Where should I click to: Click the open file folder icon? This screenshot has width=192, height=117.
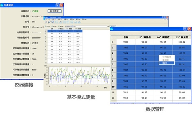(49, 22)
